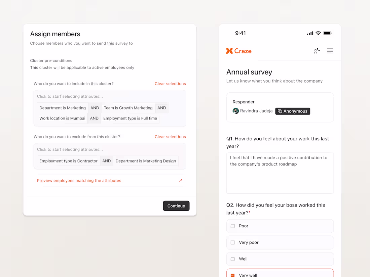The width and height of the screenshot is (370, 277).
Task: Click the mask icon on the Anonymous badge
Action: click(x=280, y=111)
